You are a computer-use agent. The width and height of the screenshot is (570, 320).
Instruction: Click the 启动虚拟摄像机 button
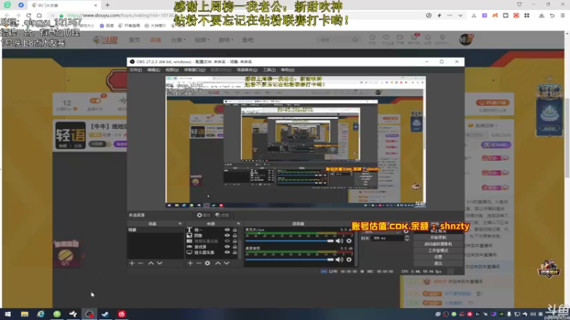coord(438,244)
